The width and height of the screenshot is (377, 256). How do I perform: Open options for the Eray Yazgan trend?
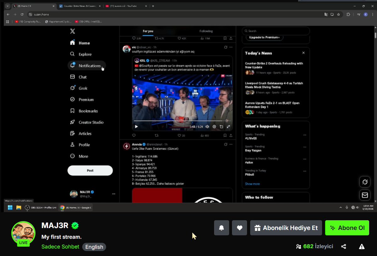(x=305, y=147)
